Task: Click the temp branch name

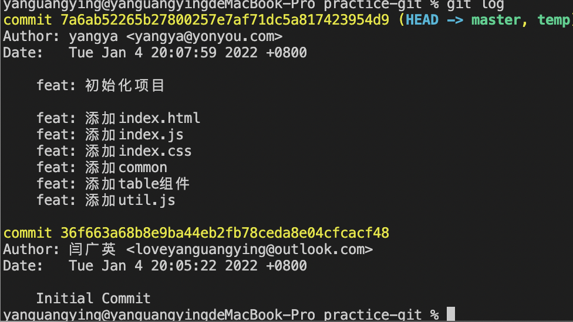Action: 553,20
